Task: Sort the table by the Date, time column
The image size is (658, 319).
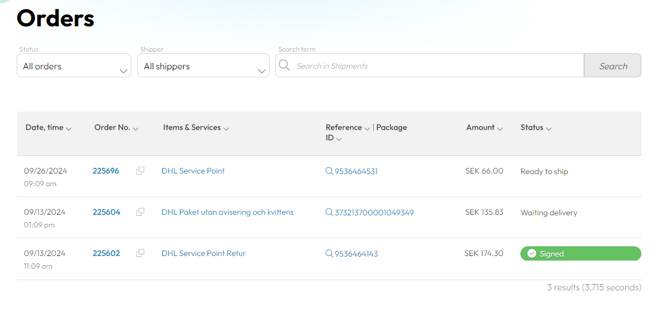Action: coord(48,128)
